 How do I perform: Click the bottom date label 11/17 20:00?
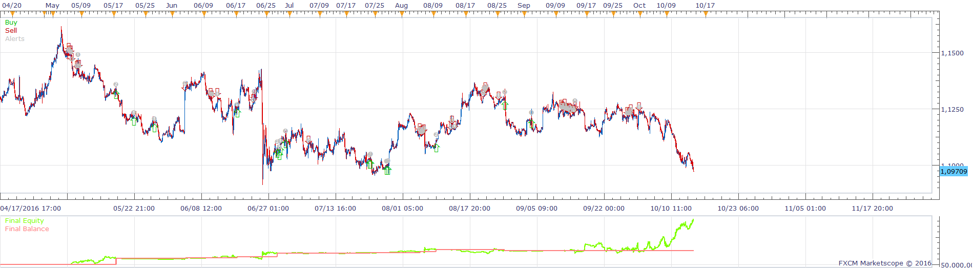pos(873,209)
